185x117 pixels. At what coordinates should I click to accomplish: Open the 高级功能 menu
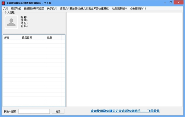pyautogui.click(x=16, y=9)
